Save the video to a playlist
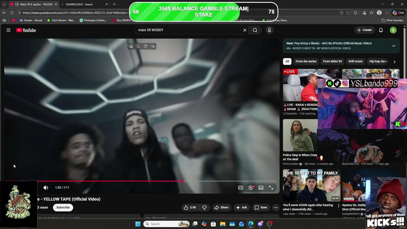Screen dimensions: 407x229 [261, 207]
